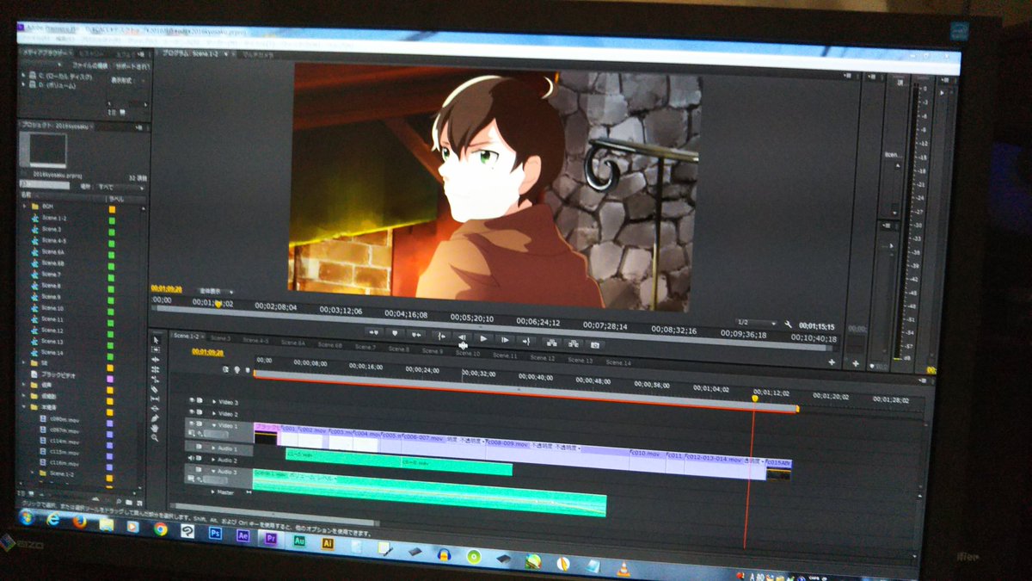
Task: Select the Zoom tool in tools panel
Action: tap(155, 437)
